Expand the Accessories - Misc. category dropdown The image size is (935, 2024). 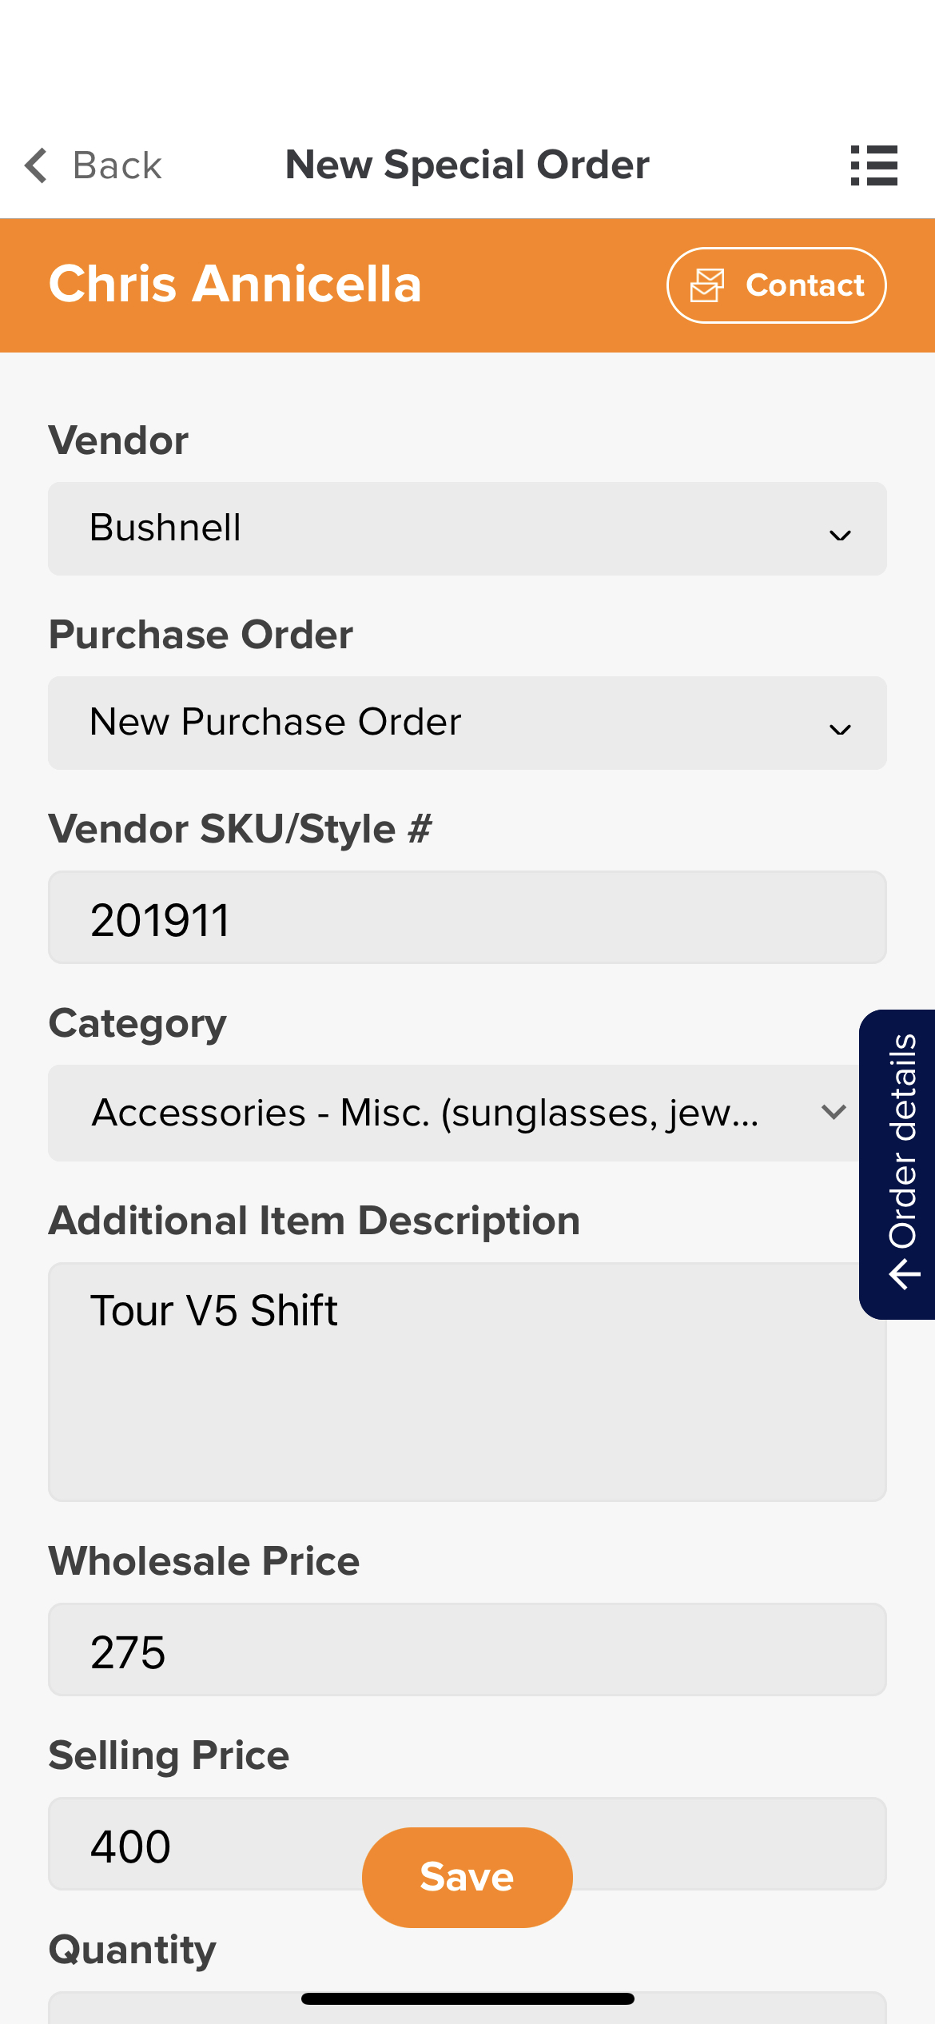453,1113
